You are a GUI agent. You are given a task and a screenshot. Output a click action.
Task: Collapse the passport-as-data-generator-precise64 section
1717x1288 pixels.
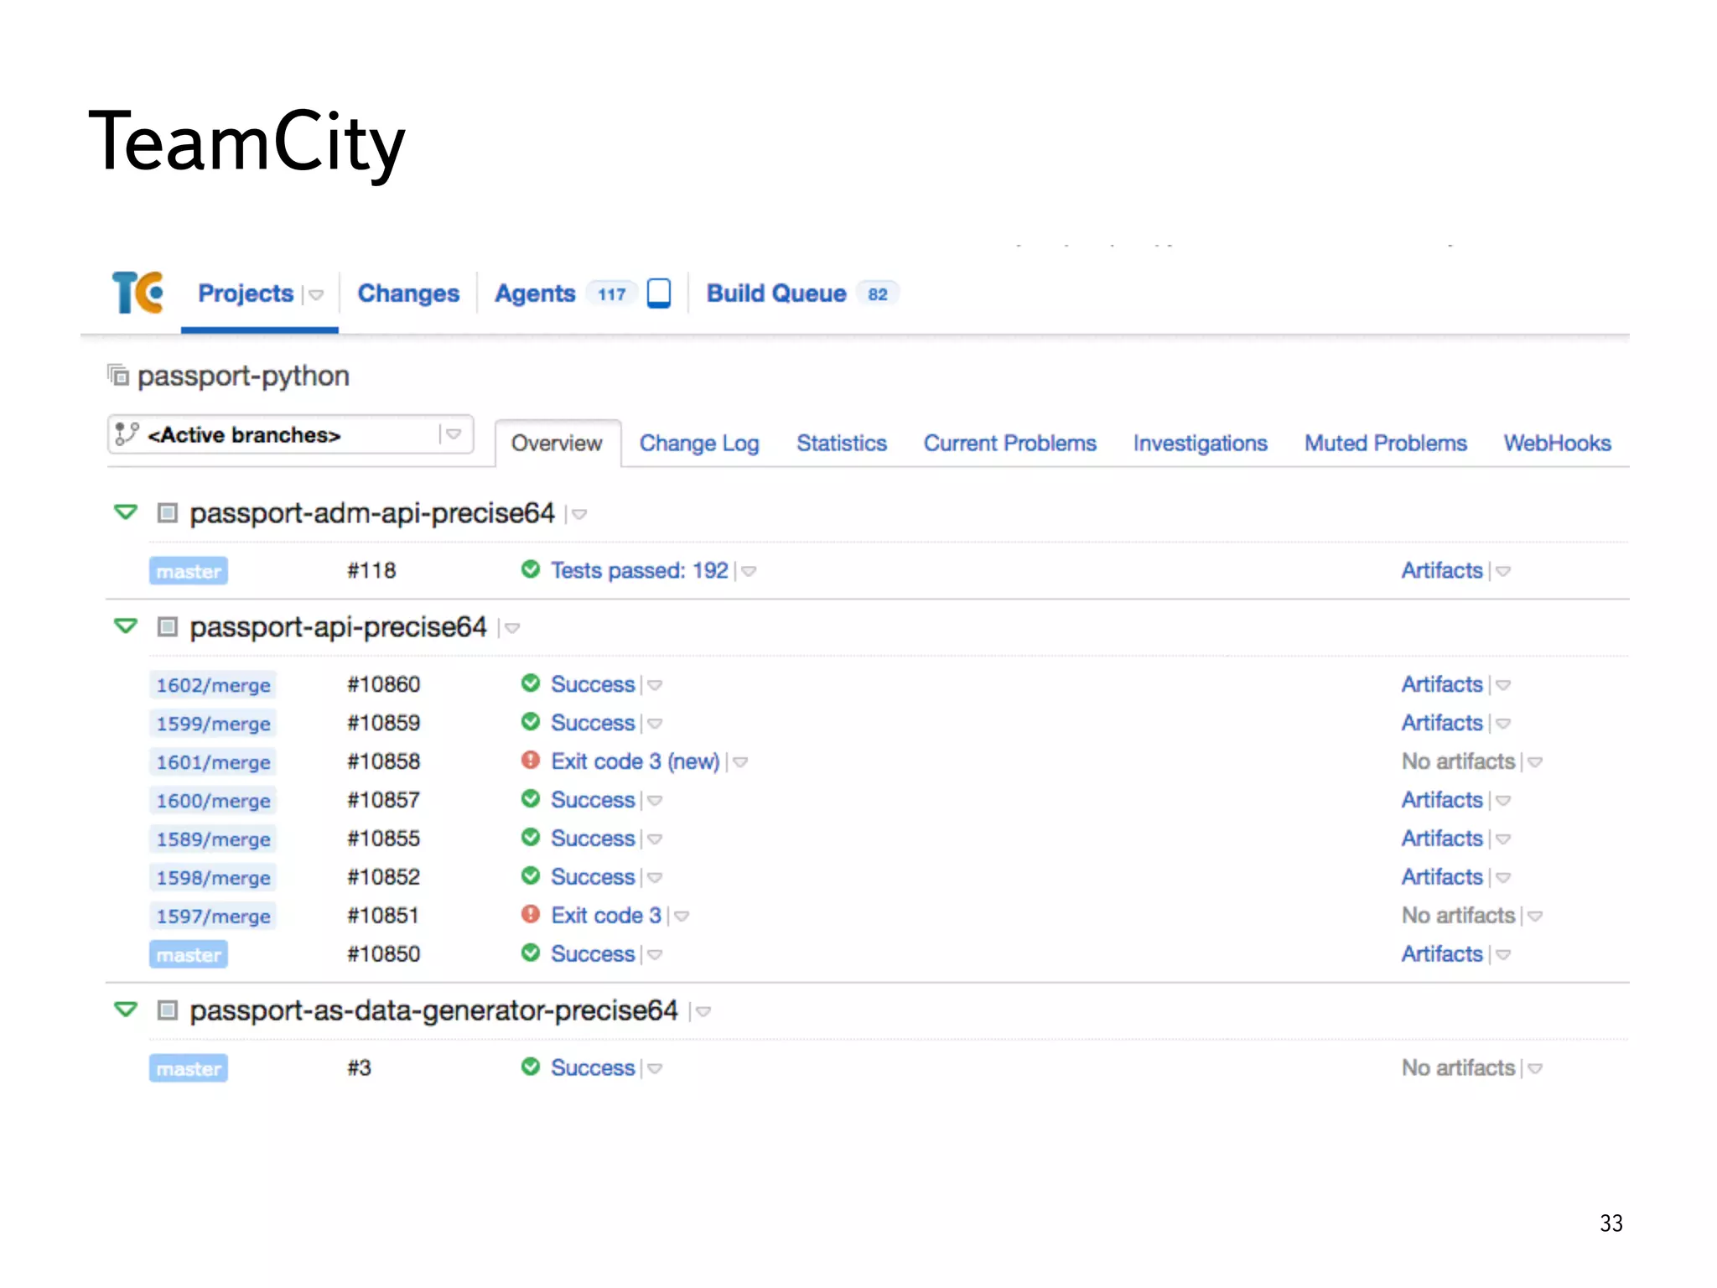coord(126,1009)
